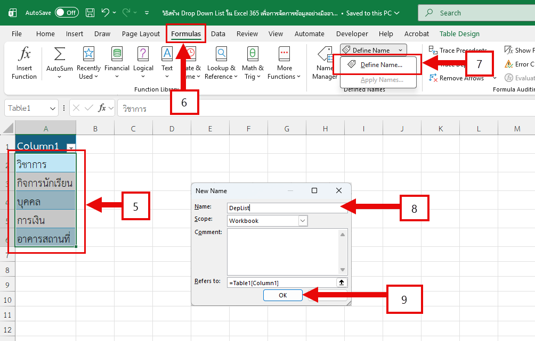Open More Functions menu

tap(284, 63)
